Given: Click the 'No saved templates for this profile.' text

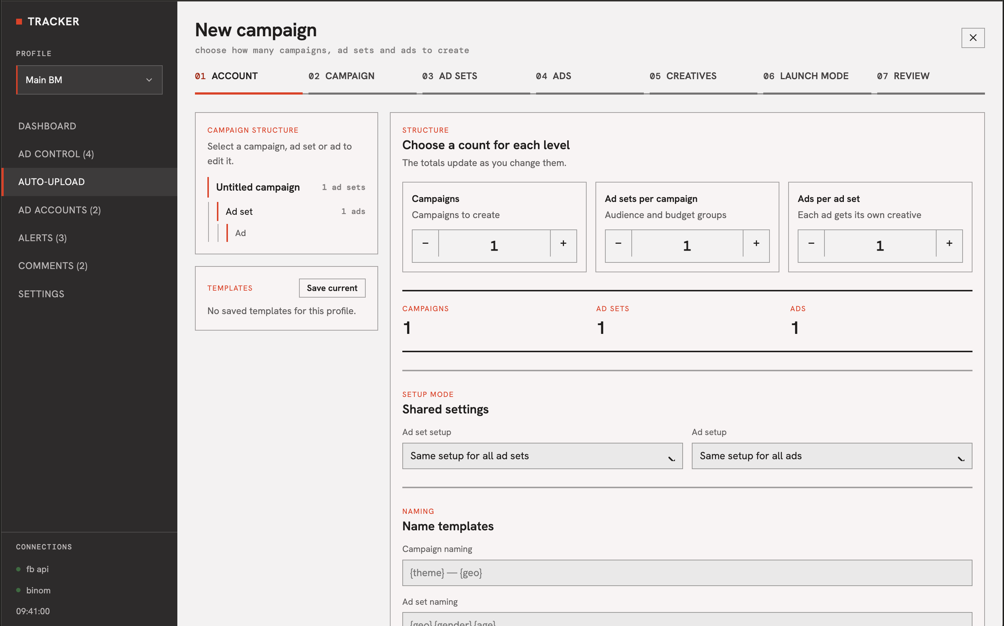Looking at the screenshot, I should [281, 311].
